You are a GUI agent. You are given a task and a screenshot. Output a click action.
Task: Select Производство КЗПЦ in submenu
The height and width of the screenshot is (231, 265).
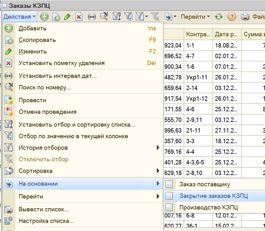click(214, 207)
